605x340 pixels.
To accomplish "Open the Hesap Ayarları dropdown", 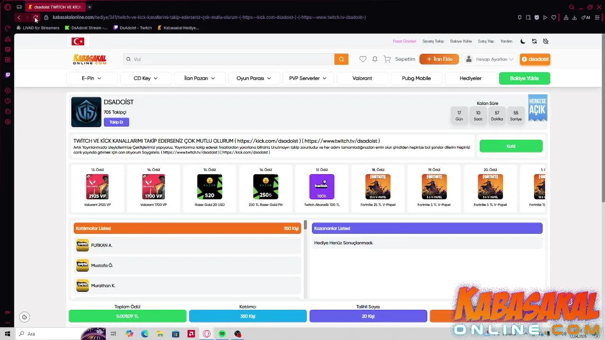I will 490,59.
